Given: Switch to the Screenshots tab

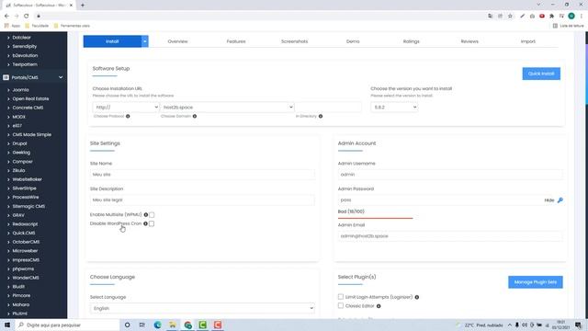Looking at the screenshot, I should [294, 41].
